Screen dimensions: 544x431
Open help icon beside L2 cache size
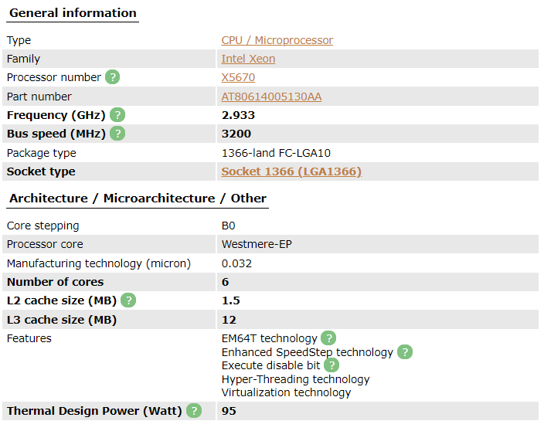(128, 300)
